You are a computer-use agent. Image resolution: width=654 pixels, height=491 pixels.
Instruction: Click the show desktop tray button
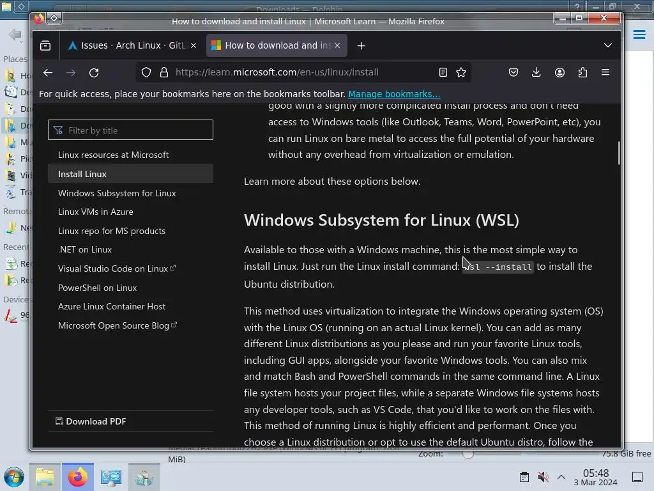tap(637, 477)
